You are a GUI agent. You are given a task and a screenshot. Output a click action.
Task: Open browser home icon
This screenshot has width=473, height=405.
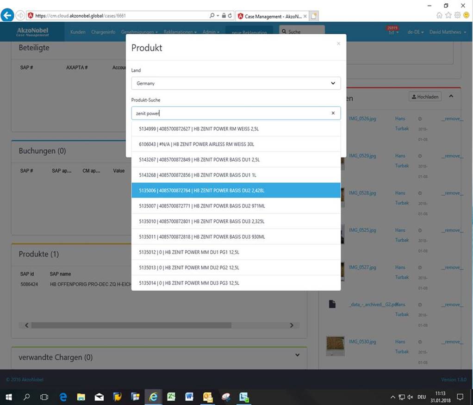439,15
